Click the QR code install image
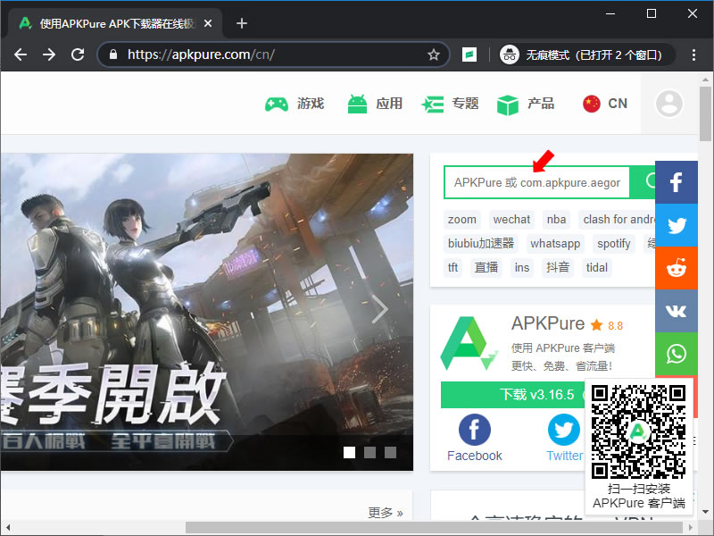 (x=638, y=431)
